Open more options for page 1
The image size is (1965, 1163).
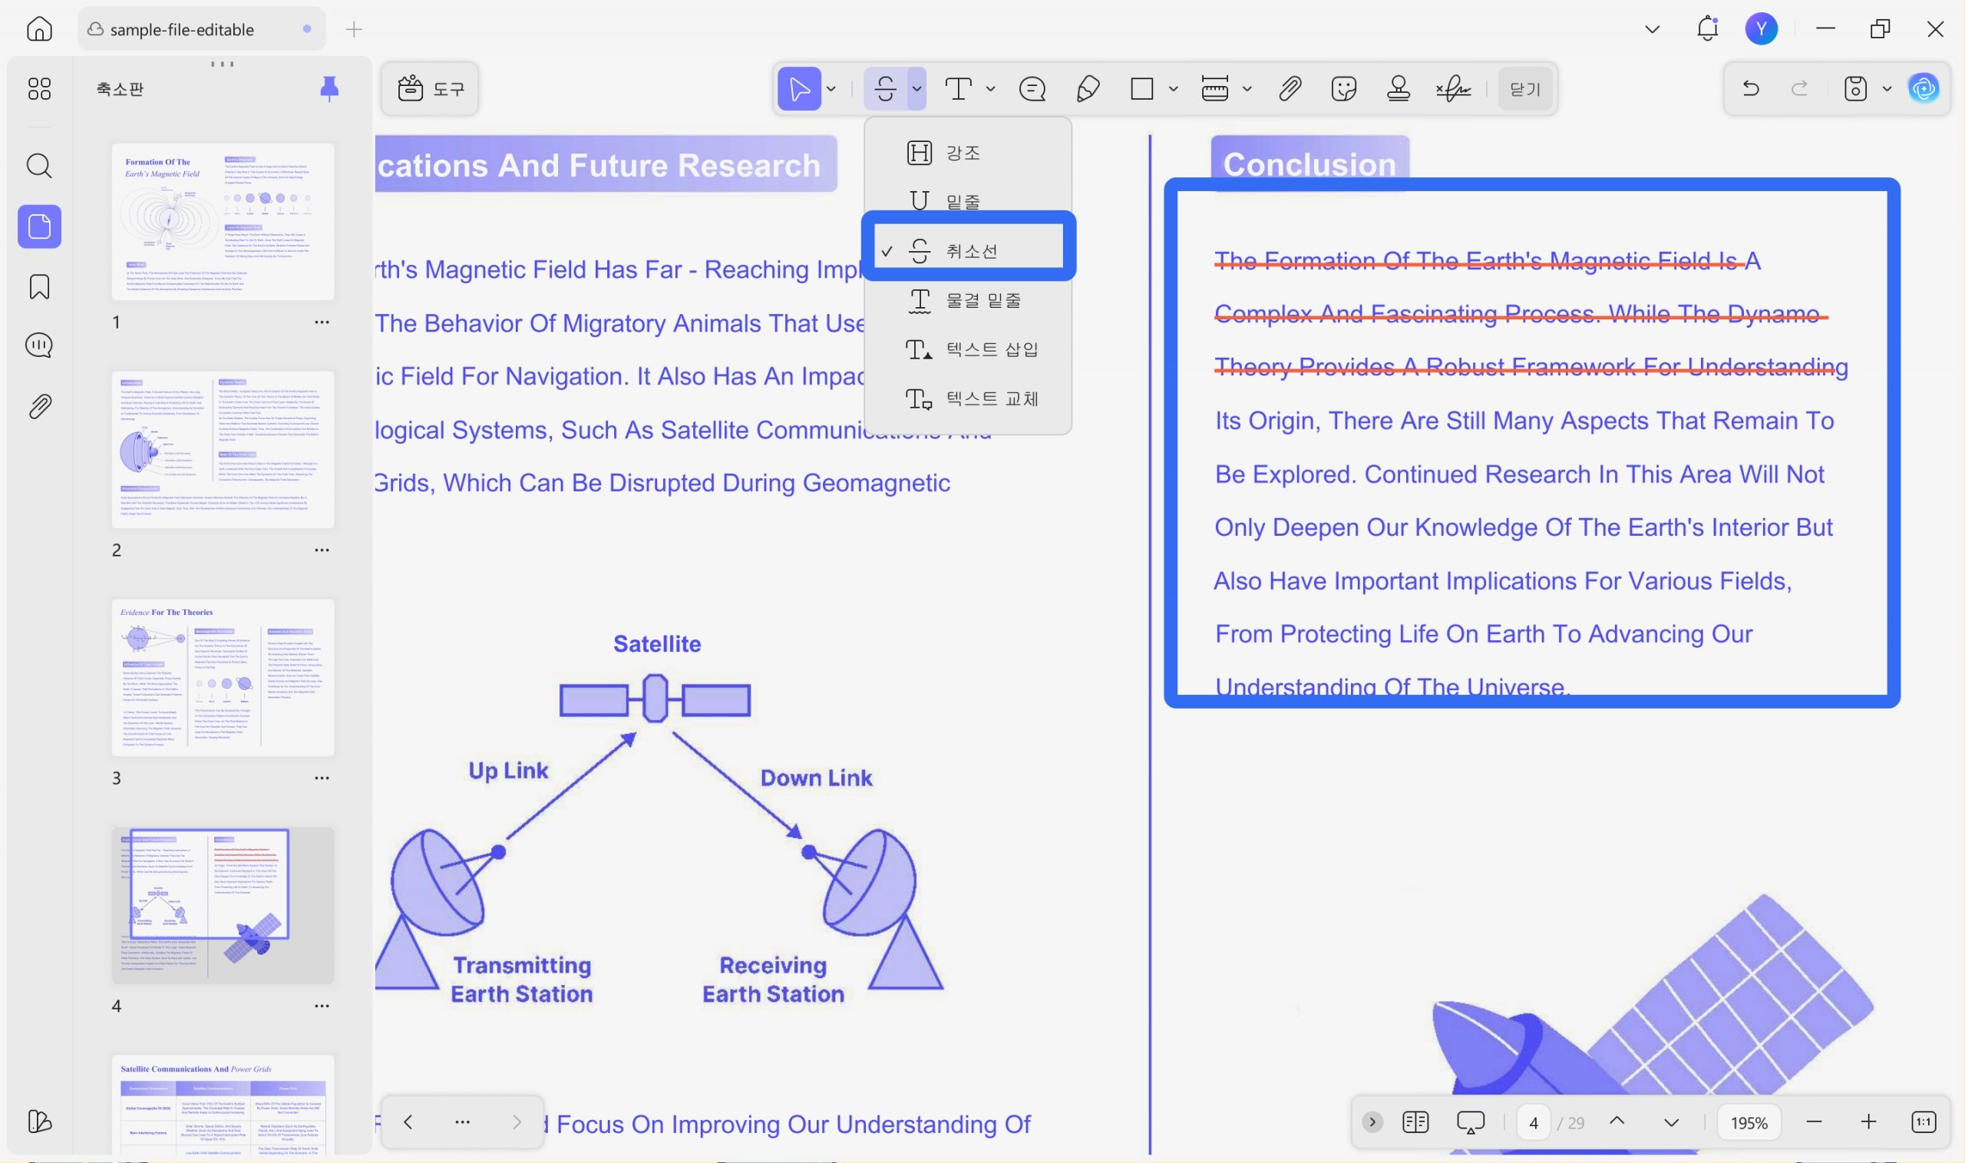click(322, 322)
